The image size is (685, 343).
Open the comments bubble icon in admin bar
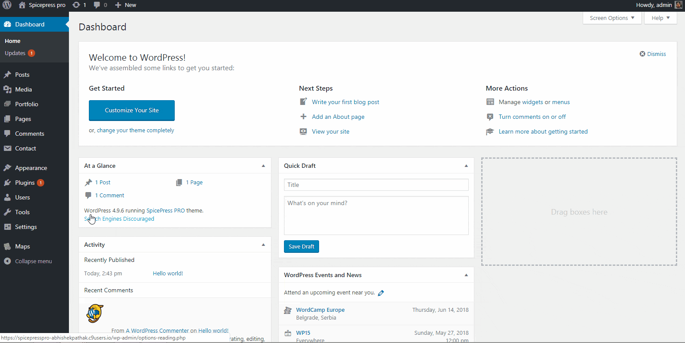pos(97,5)
